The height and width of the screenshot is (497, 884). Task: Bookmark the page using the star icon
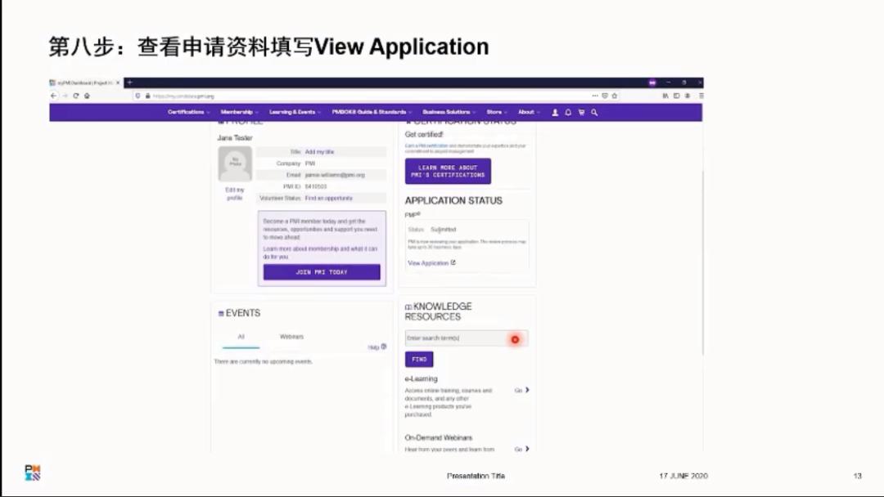pyautogui.click(x=615, y=94)
